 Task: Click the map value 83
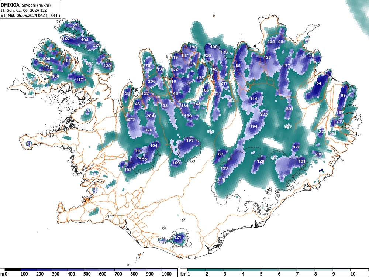click(x=221, y=154)
